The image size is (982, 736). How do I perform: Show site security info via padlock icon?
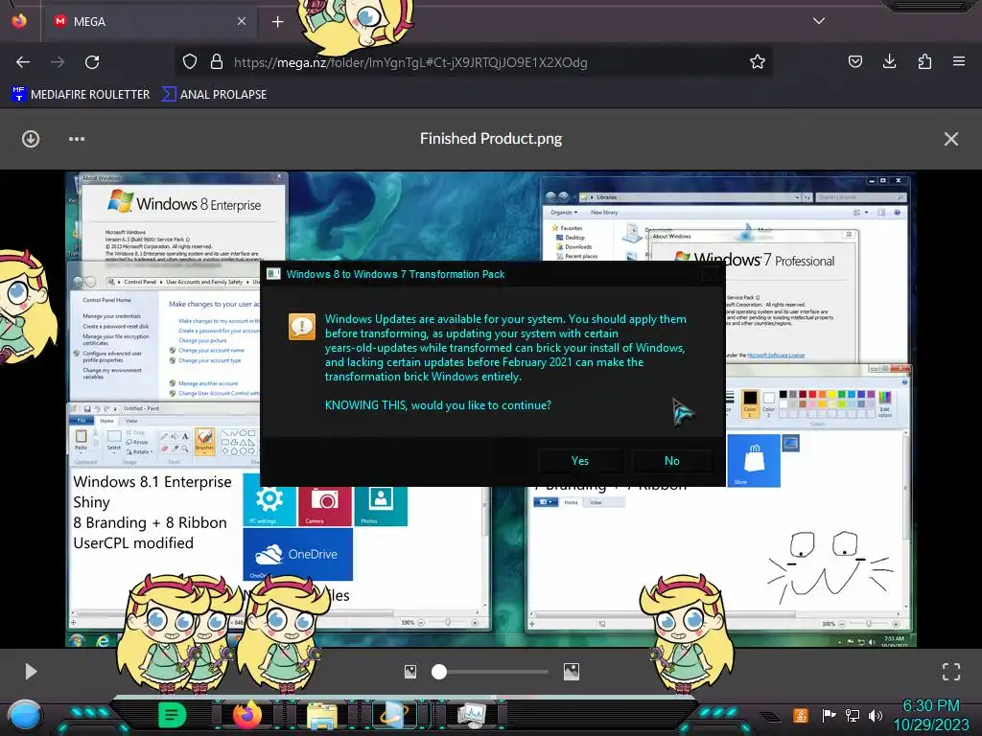[217, 61]
